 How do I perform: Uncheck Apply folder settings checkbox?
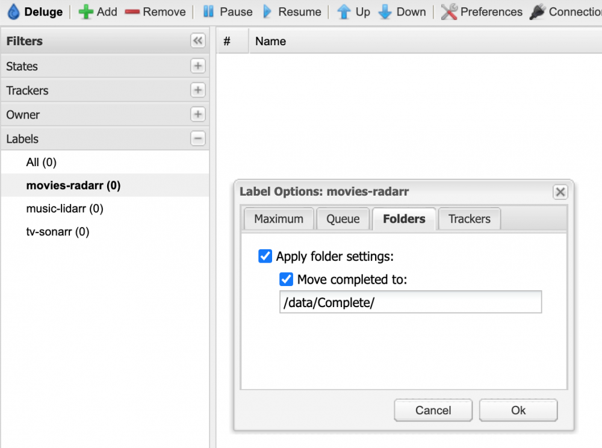(x=265, y=256)
